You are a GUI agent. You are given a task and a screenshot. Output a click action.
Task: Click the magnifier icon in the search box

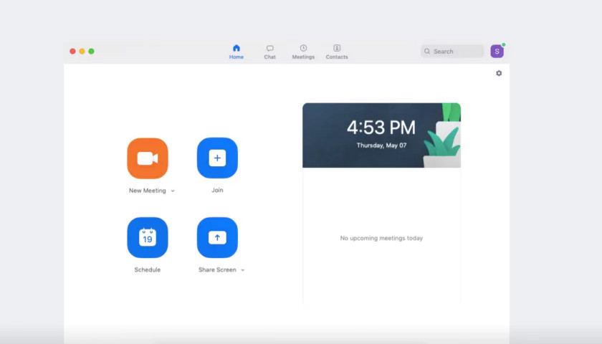coord(427,51)
